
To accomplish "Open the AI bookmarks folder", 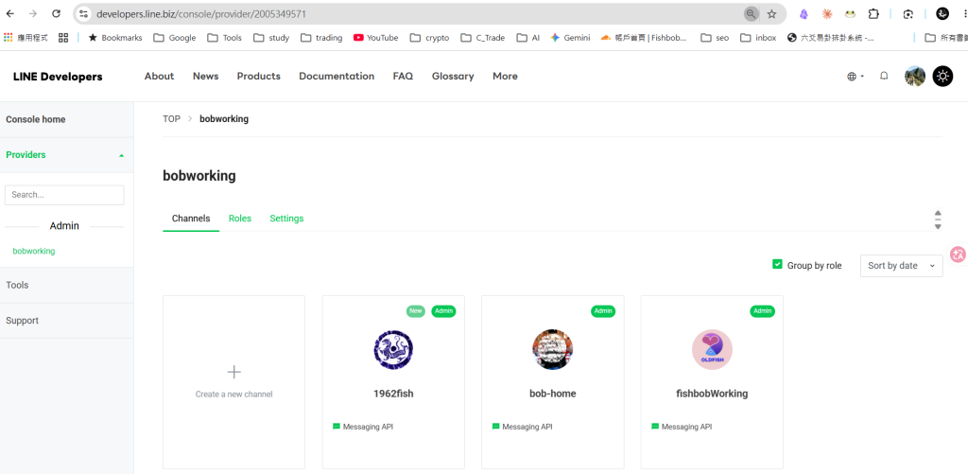I will point(527,38).
